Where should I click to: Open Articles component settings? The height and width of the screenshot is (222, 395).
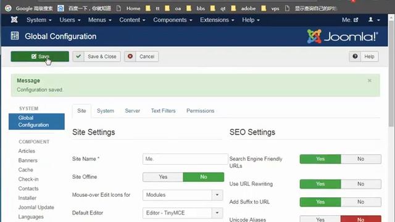coord(27,151)
